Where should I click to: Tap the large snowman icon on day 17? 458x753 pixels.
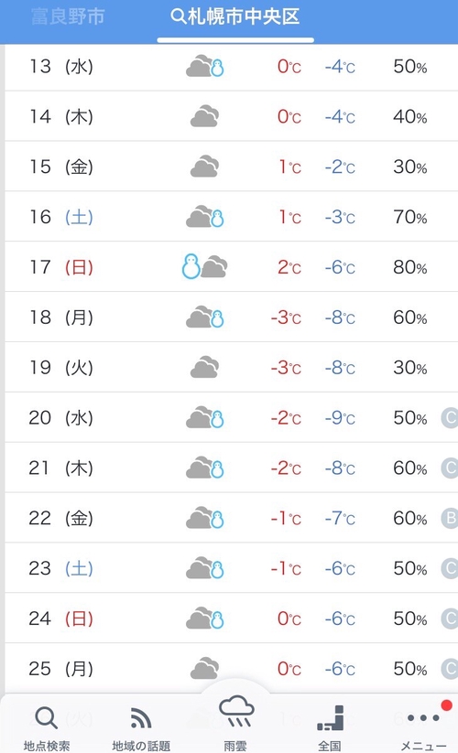click(191, 265)
